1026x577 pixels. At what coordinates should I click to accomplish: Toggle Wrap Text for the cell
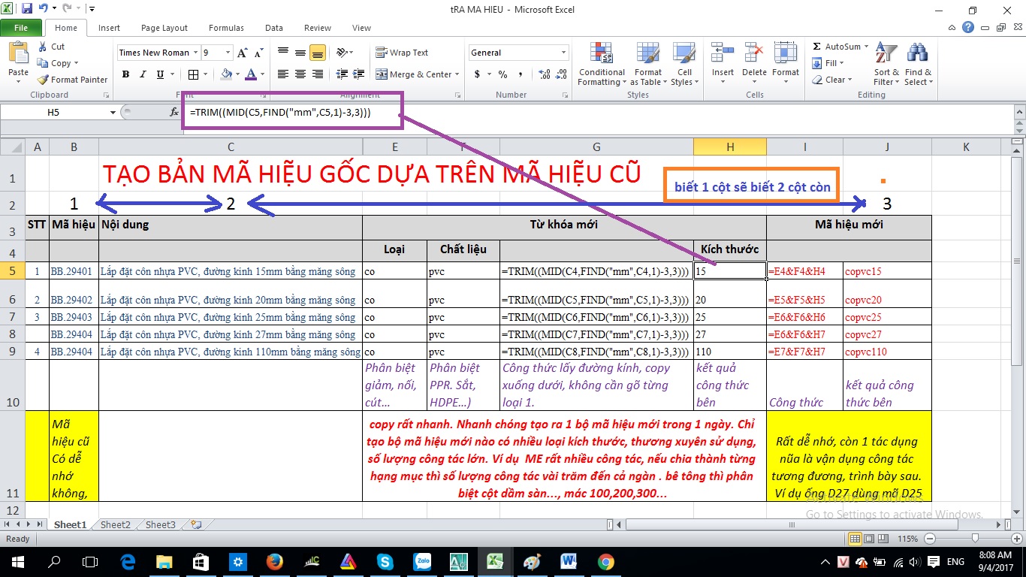402,53
